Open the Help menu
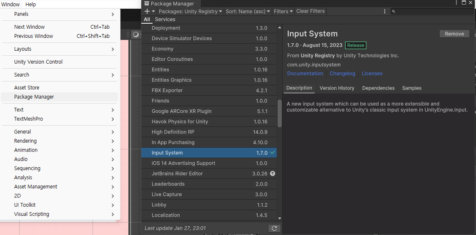 coord(31,4)
